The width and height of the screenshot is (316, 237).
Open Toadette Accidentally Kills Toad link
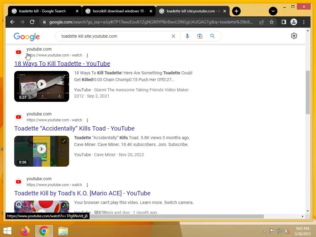[74, 128]
